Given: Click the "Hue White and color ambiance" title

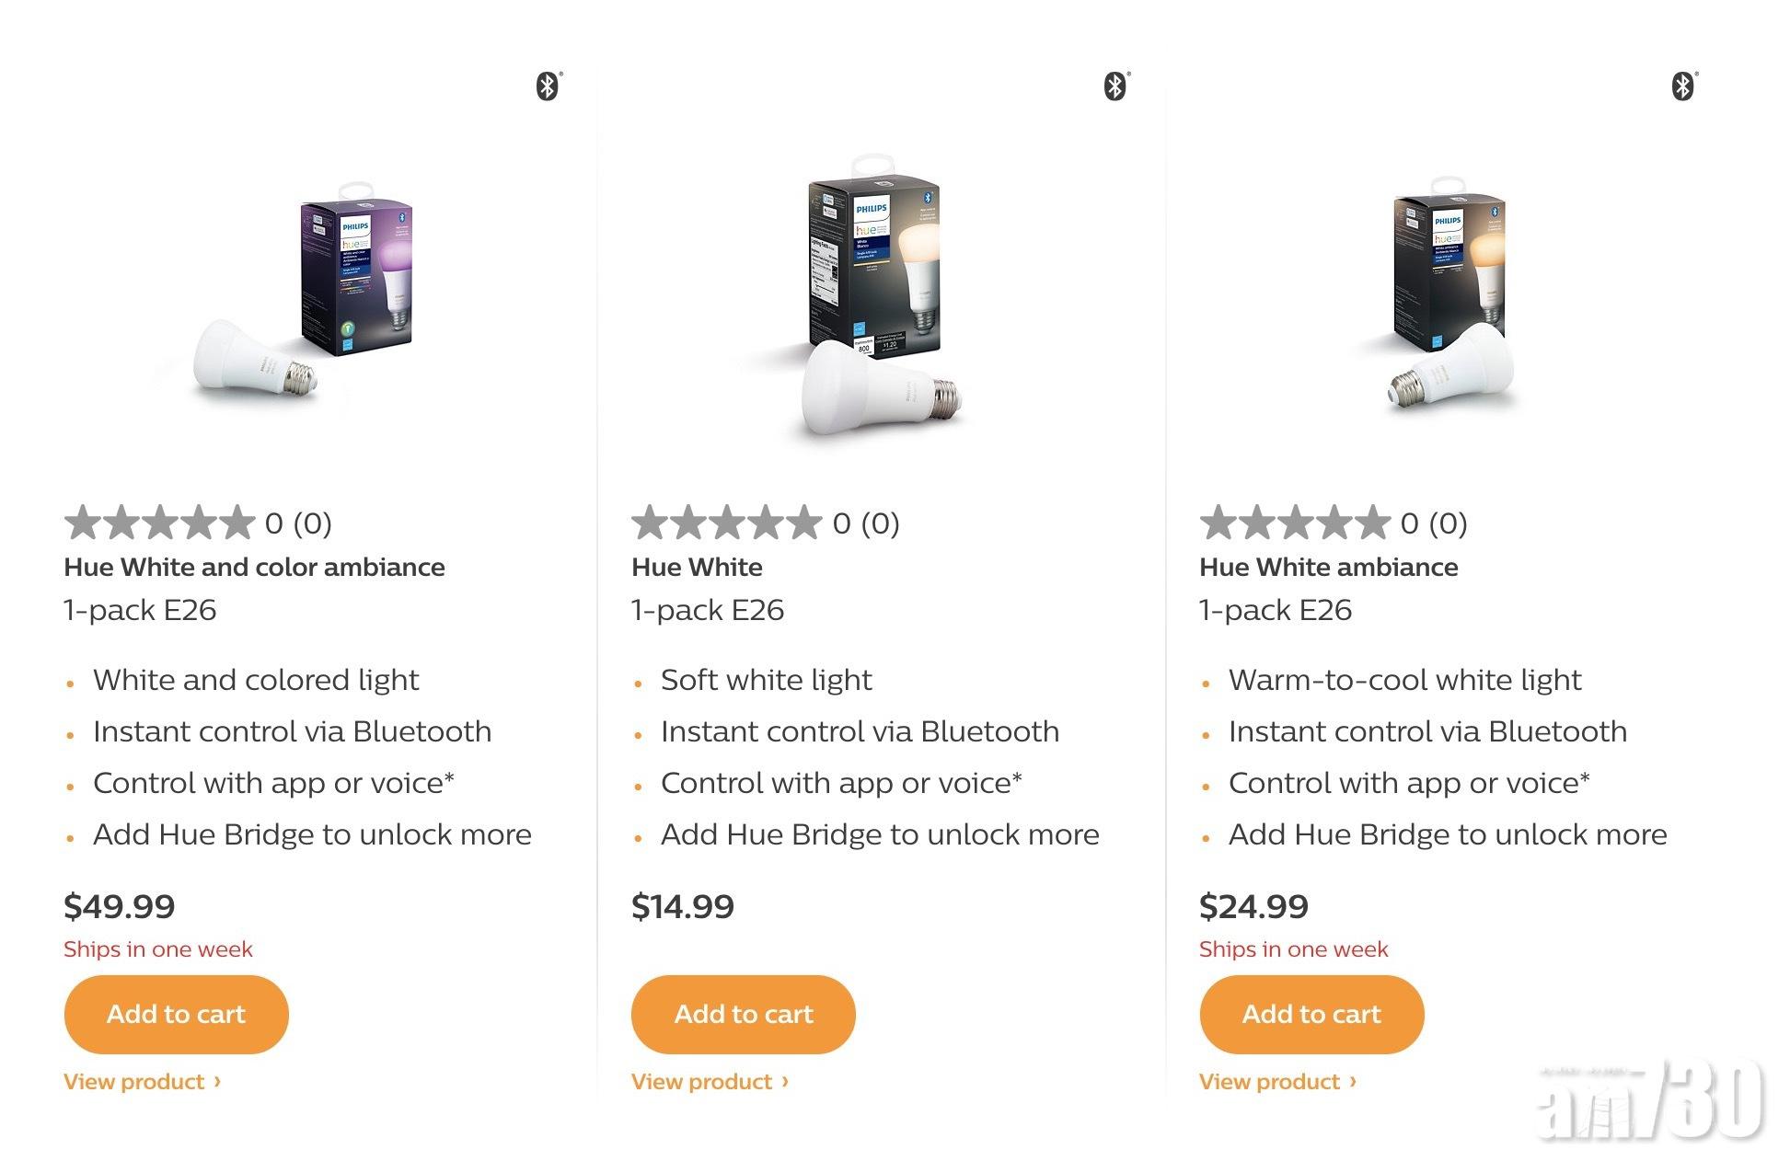Looking at the screenshot, I should tap(254, 567).
